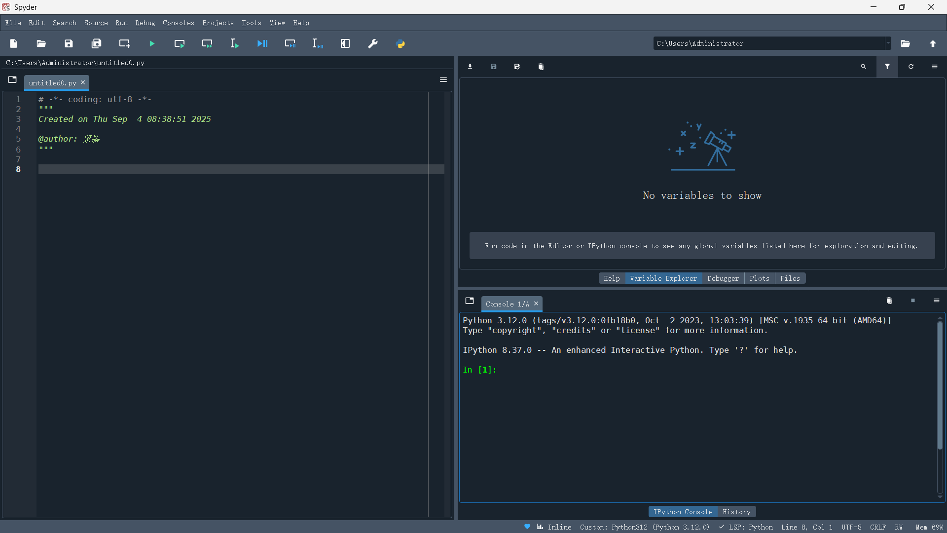Toggle maximize current pane
The width and height of the screenshot is (947, 533).
[x=345, y=43]
